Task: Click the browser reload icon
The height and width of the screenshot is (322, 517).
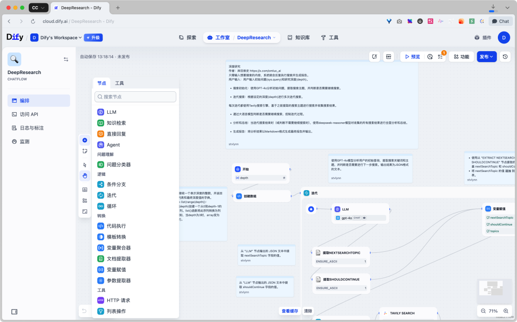Action: [x=33, y=21]
